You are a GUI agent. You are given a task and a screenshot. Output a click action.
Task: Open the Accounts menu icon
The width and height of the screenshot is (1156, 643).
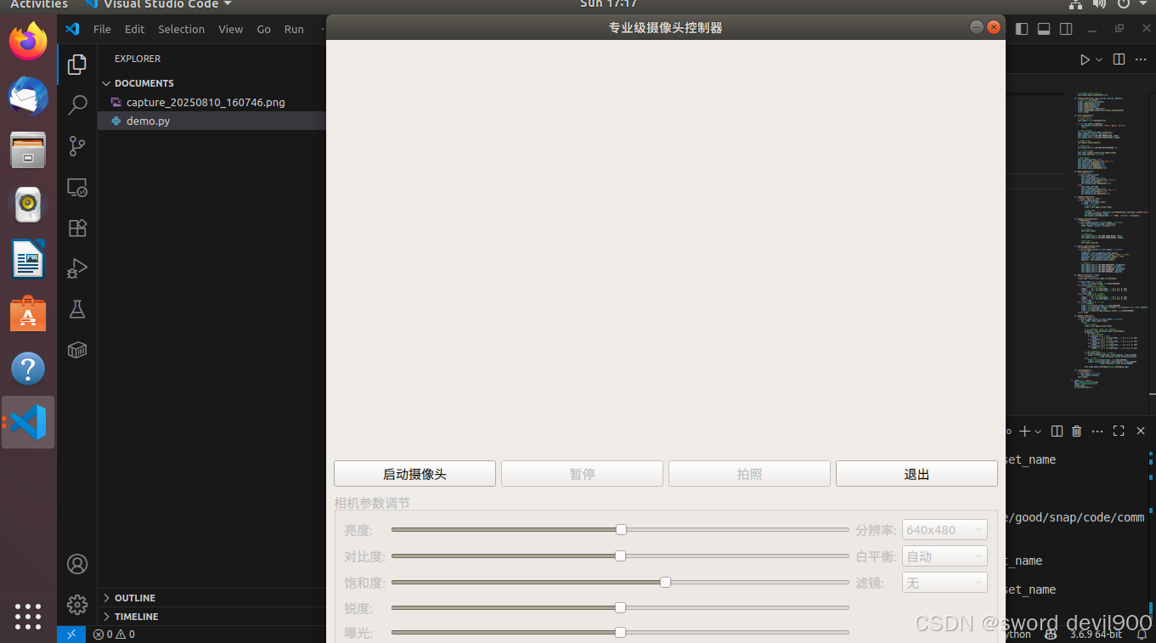tap(77, 564)
